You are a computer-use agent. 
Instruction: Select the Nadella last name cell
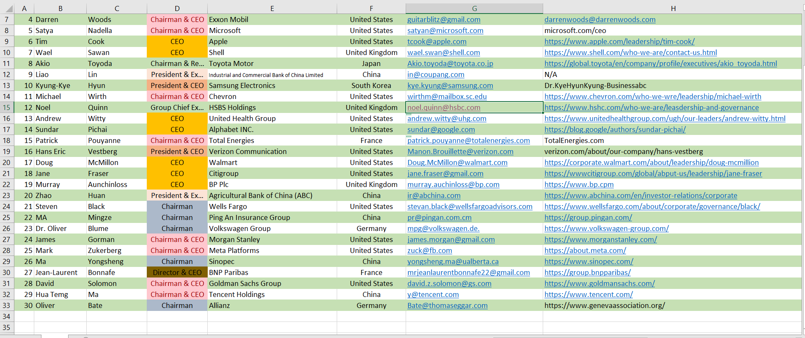(x=117, y=30)
